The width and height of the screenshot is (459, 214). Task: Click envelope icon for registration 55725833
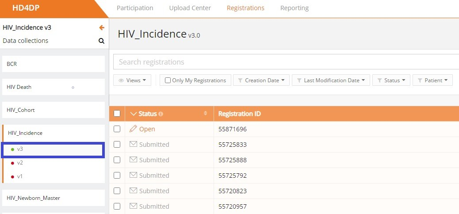pos(134,145)
